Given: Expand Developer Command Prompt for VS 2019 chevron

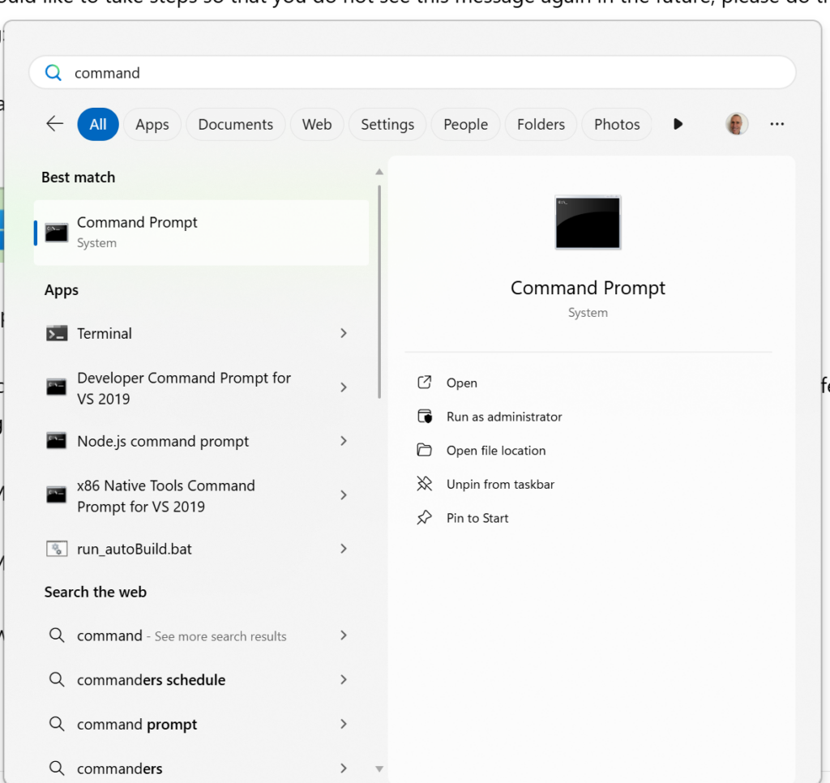Looking at the screenshot, I should (344, 387).
